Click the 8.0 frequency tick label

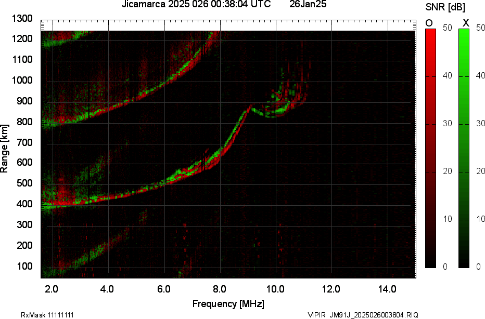pyautogui.click(x=219, y=289)
